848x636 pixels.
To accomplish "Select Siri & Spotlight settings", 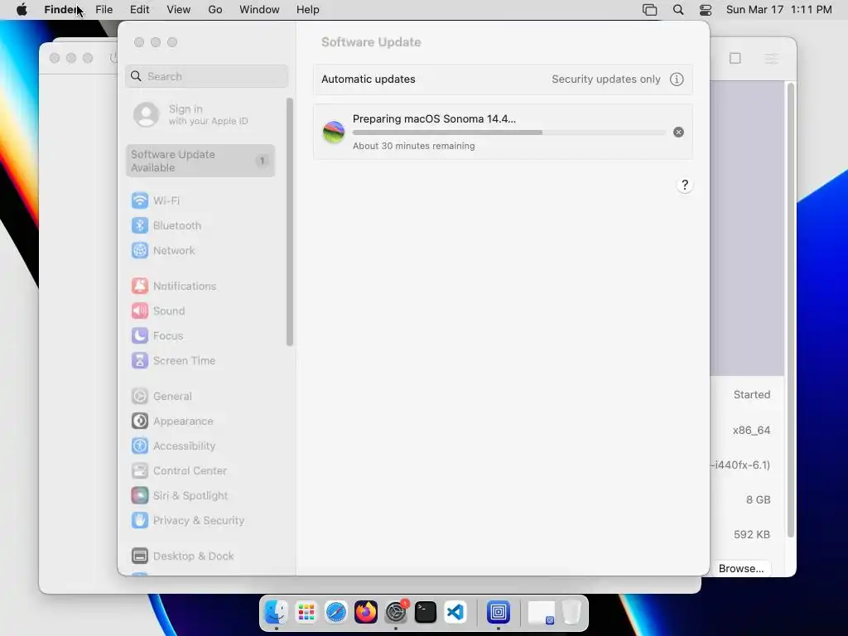I will [180, 496].
